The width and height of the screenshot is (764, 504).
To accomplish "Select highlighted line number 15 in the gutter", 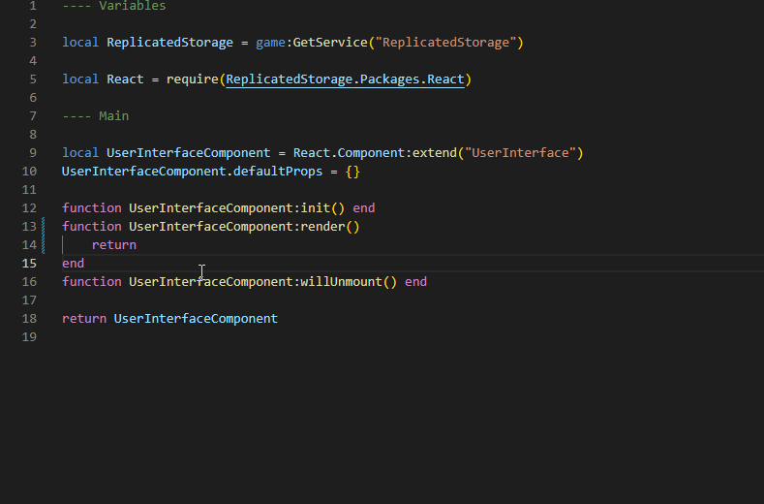I will [x=29, y=264].
